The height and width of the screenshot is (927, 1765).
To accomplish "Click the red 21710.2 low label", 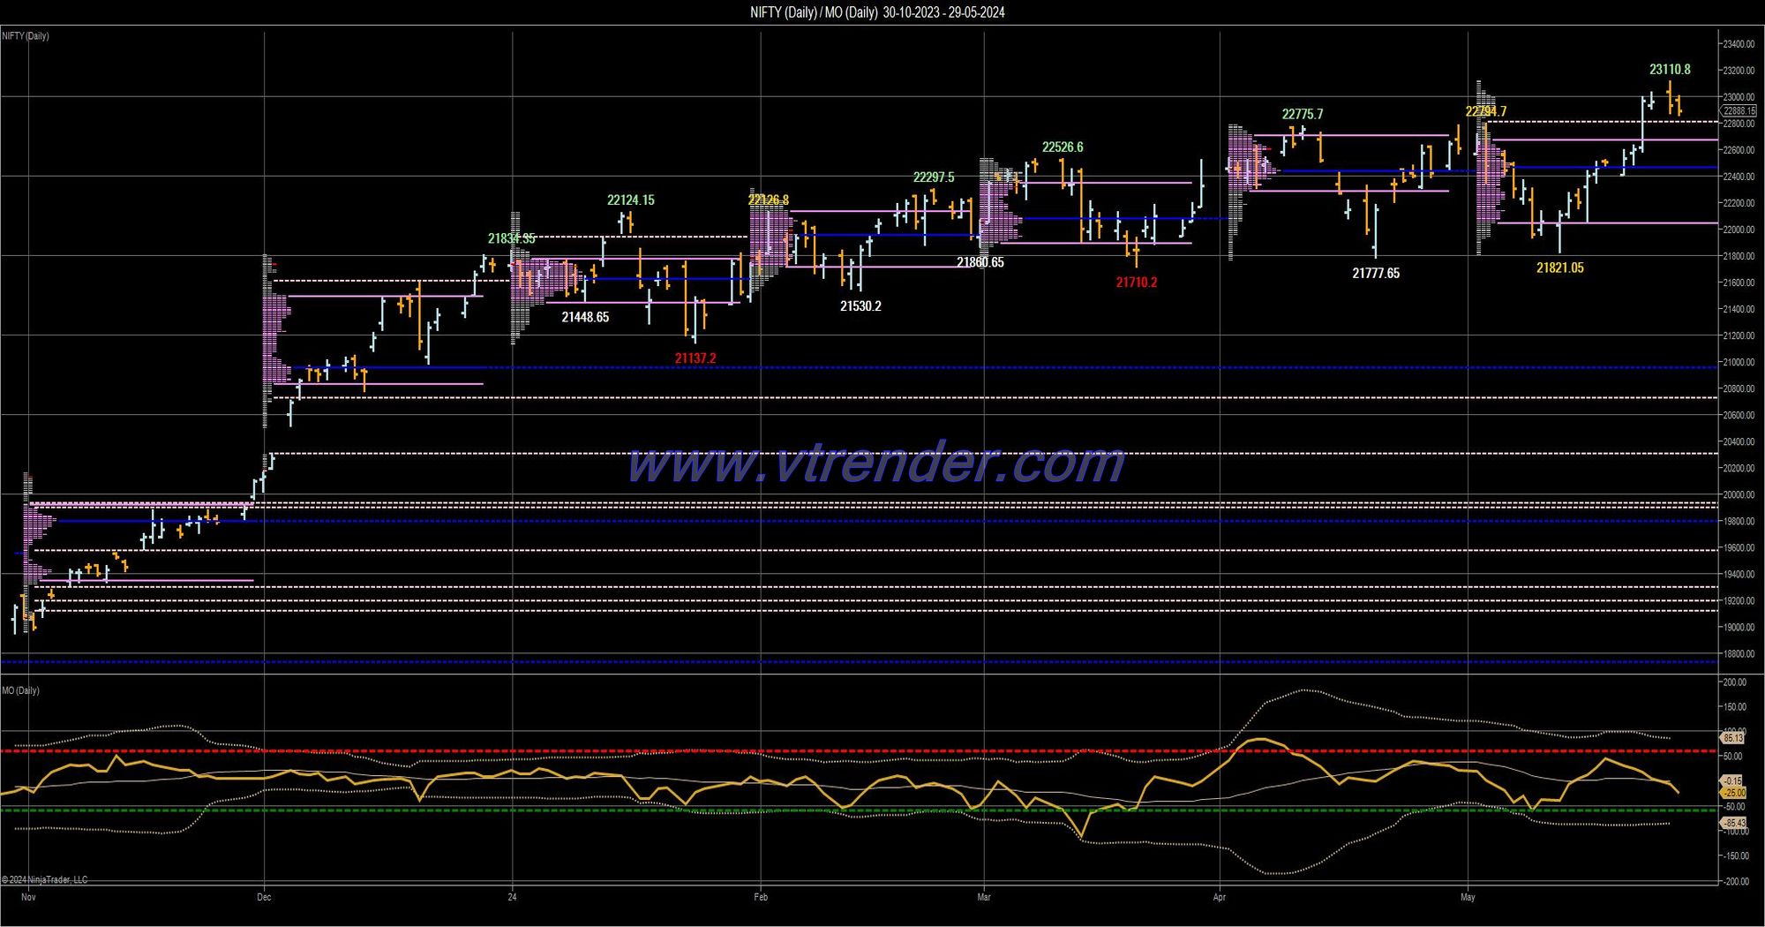I will coord(1137,282).
